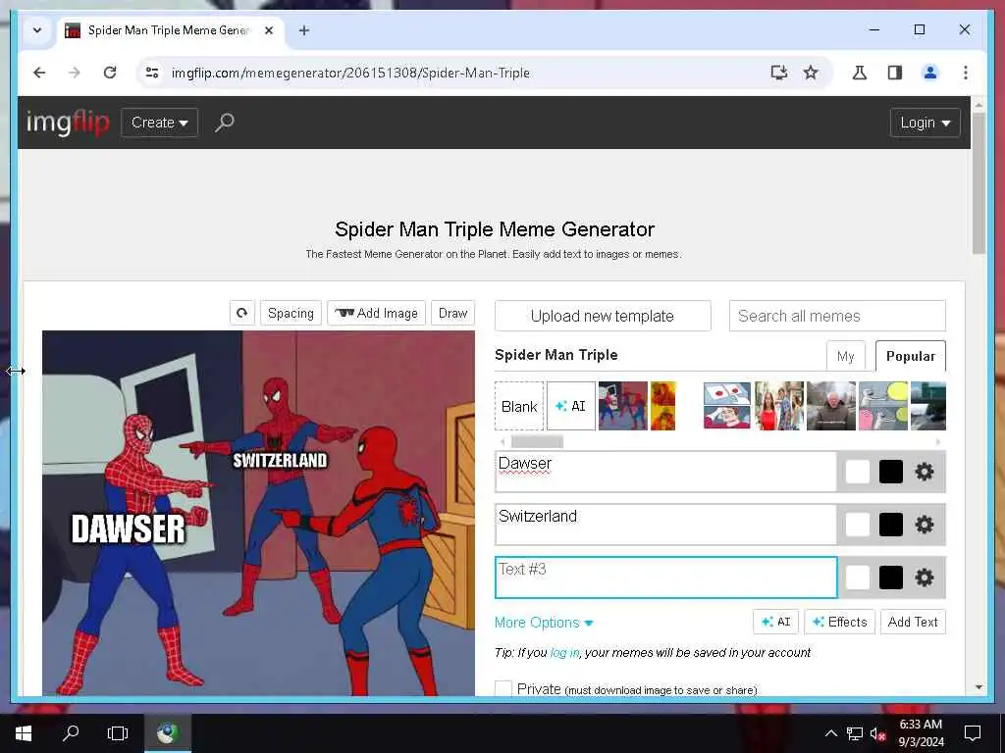The image size is (1005, 753).
Task: Open Windows taskbar search
Action: (x=71, y=733)
